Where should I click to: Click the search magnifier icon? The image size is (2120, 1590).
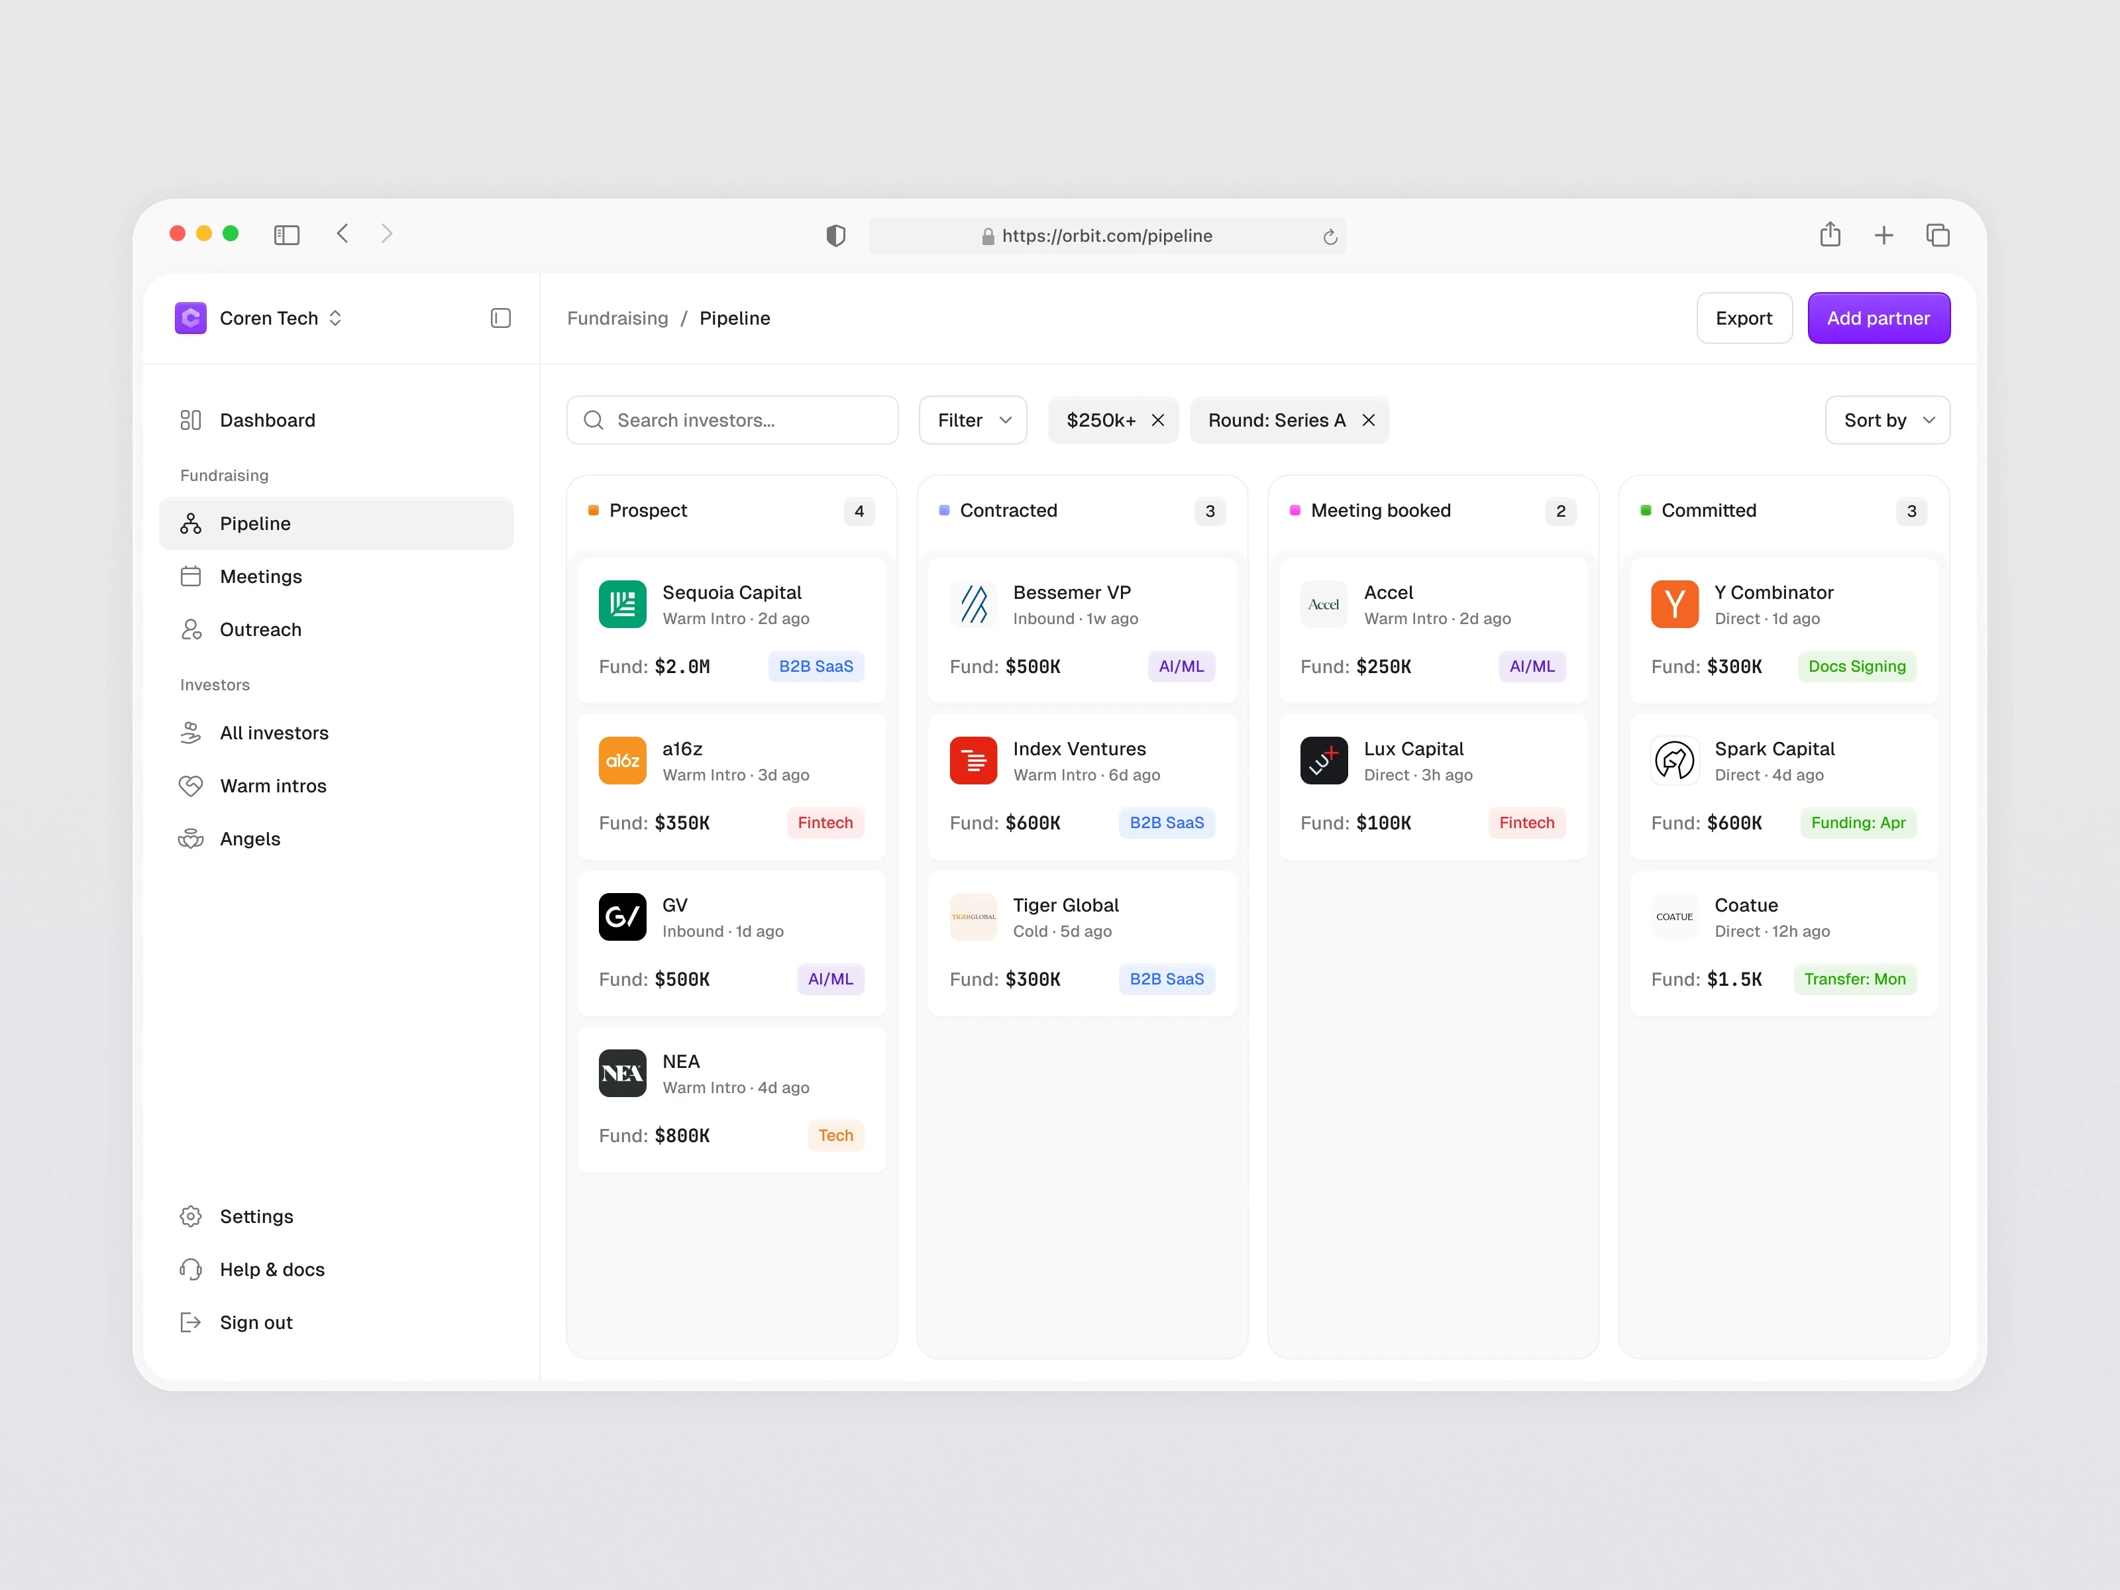593,421
